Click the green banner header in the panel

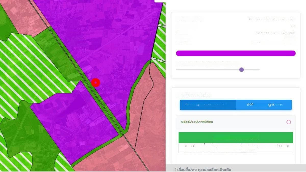[236, 138]
